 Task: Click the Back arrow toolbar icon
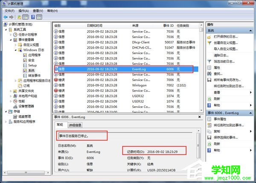pyautogui.click(x=6, y=17)
